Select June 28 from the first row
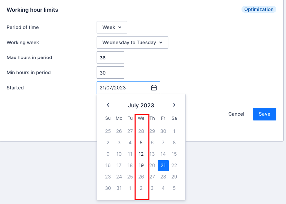Screen dimensions: 286x204 (x=141, y=131)
